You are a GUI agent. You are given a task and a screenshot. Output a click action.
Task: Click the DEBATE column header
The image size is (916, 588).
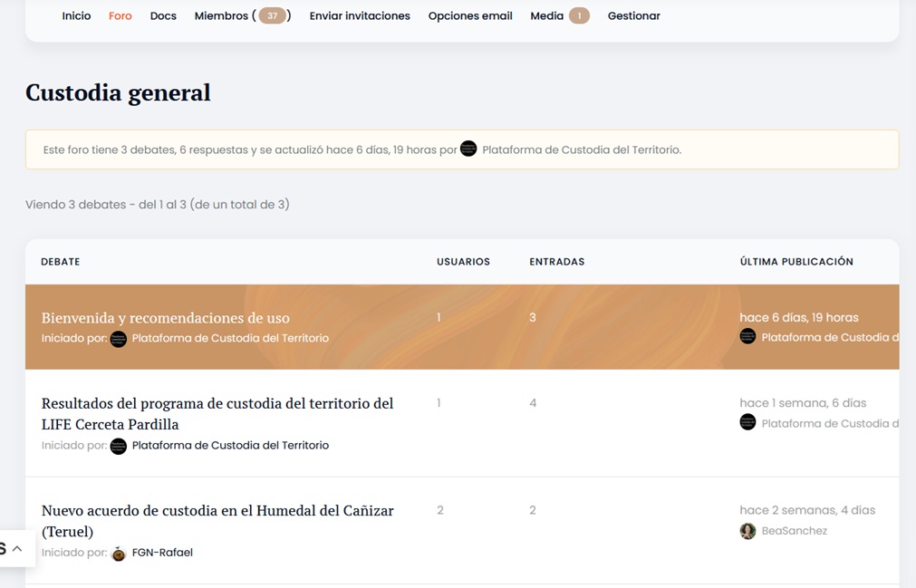[60, 262]
